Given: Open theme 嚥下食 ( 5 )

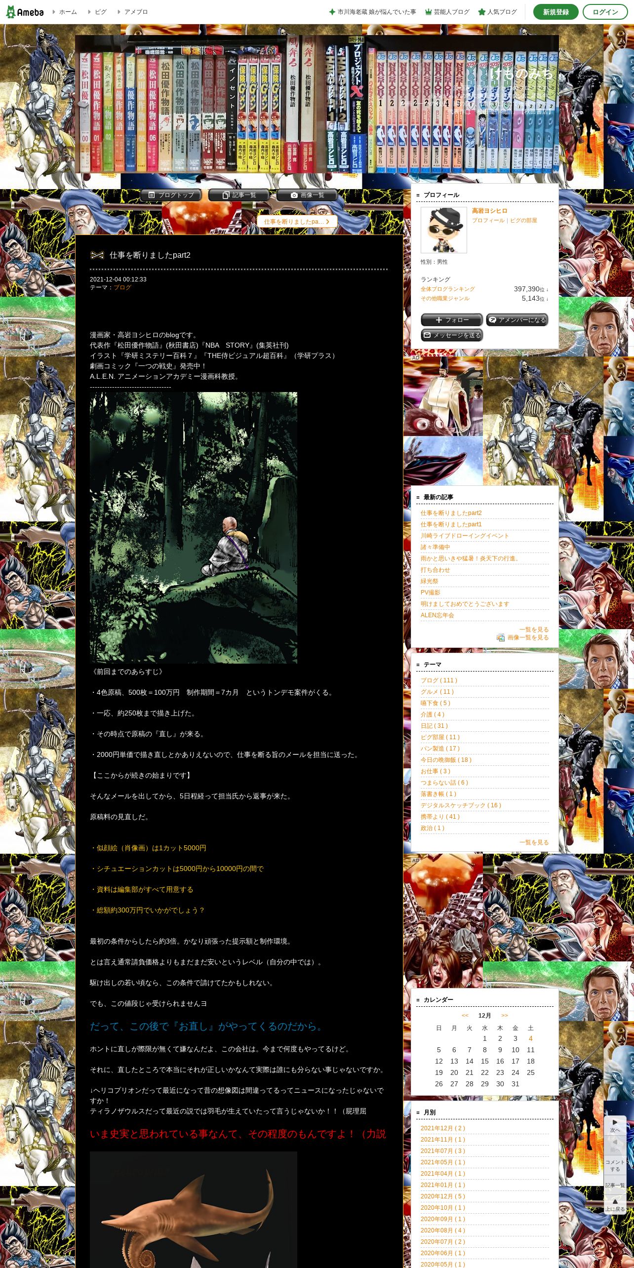Looking at the screenshot, I should click(x=435, y=703).
